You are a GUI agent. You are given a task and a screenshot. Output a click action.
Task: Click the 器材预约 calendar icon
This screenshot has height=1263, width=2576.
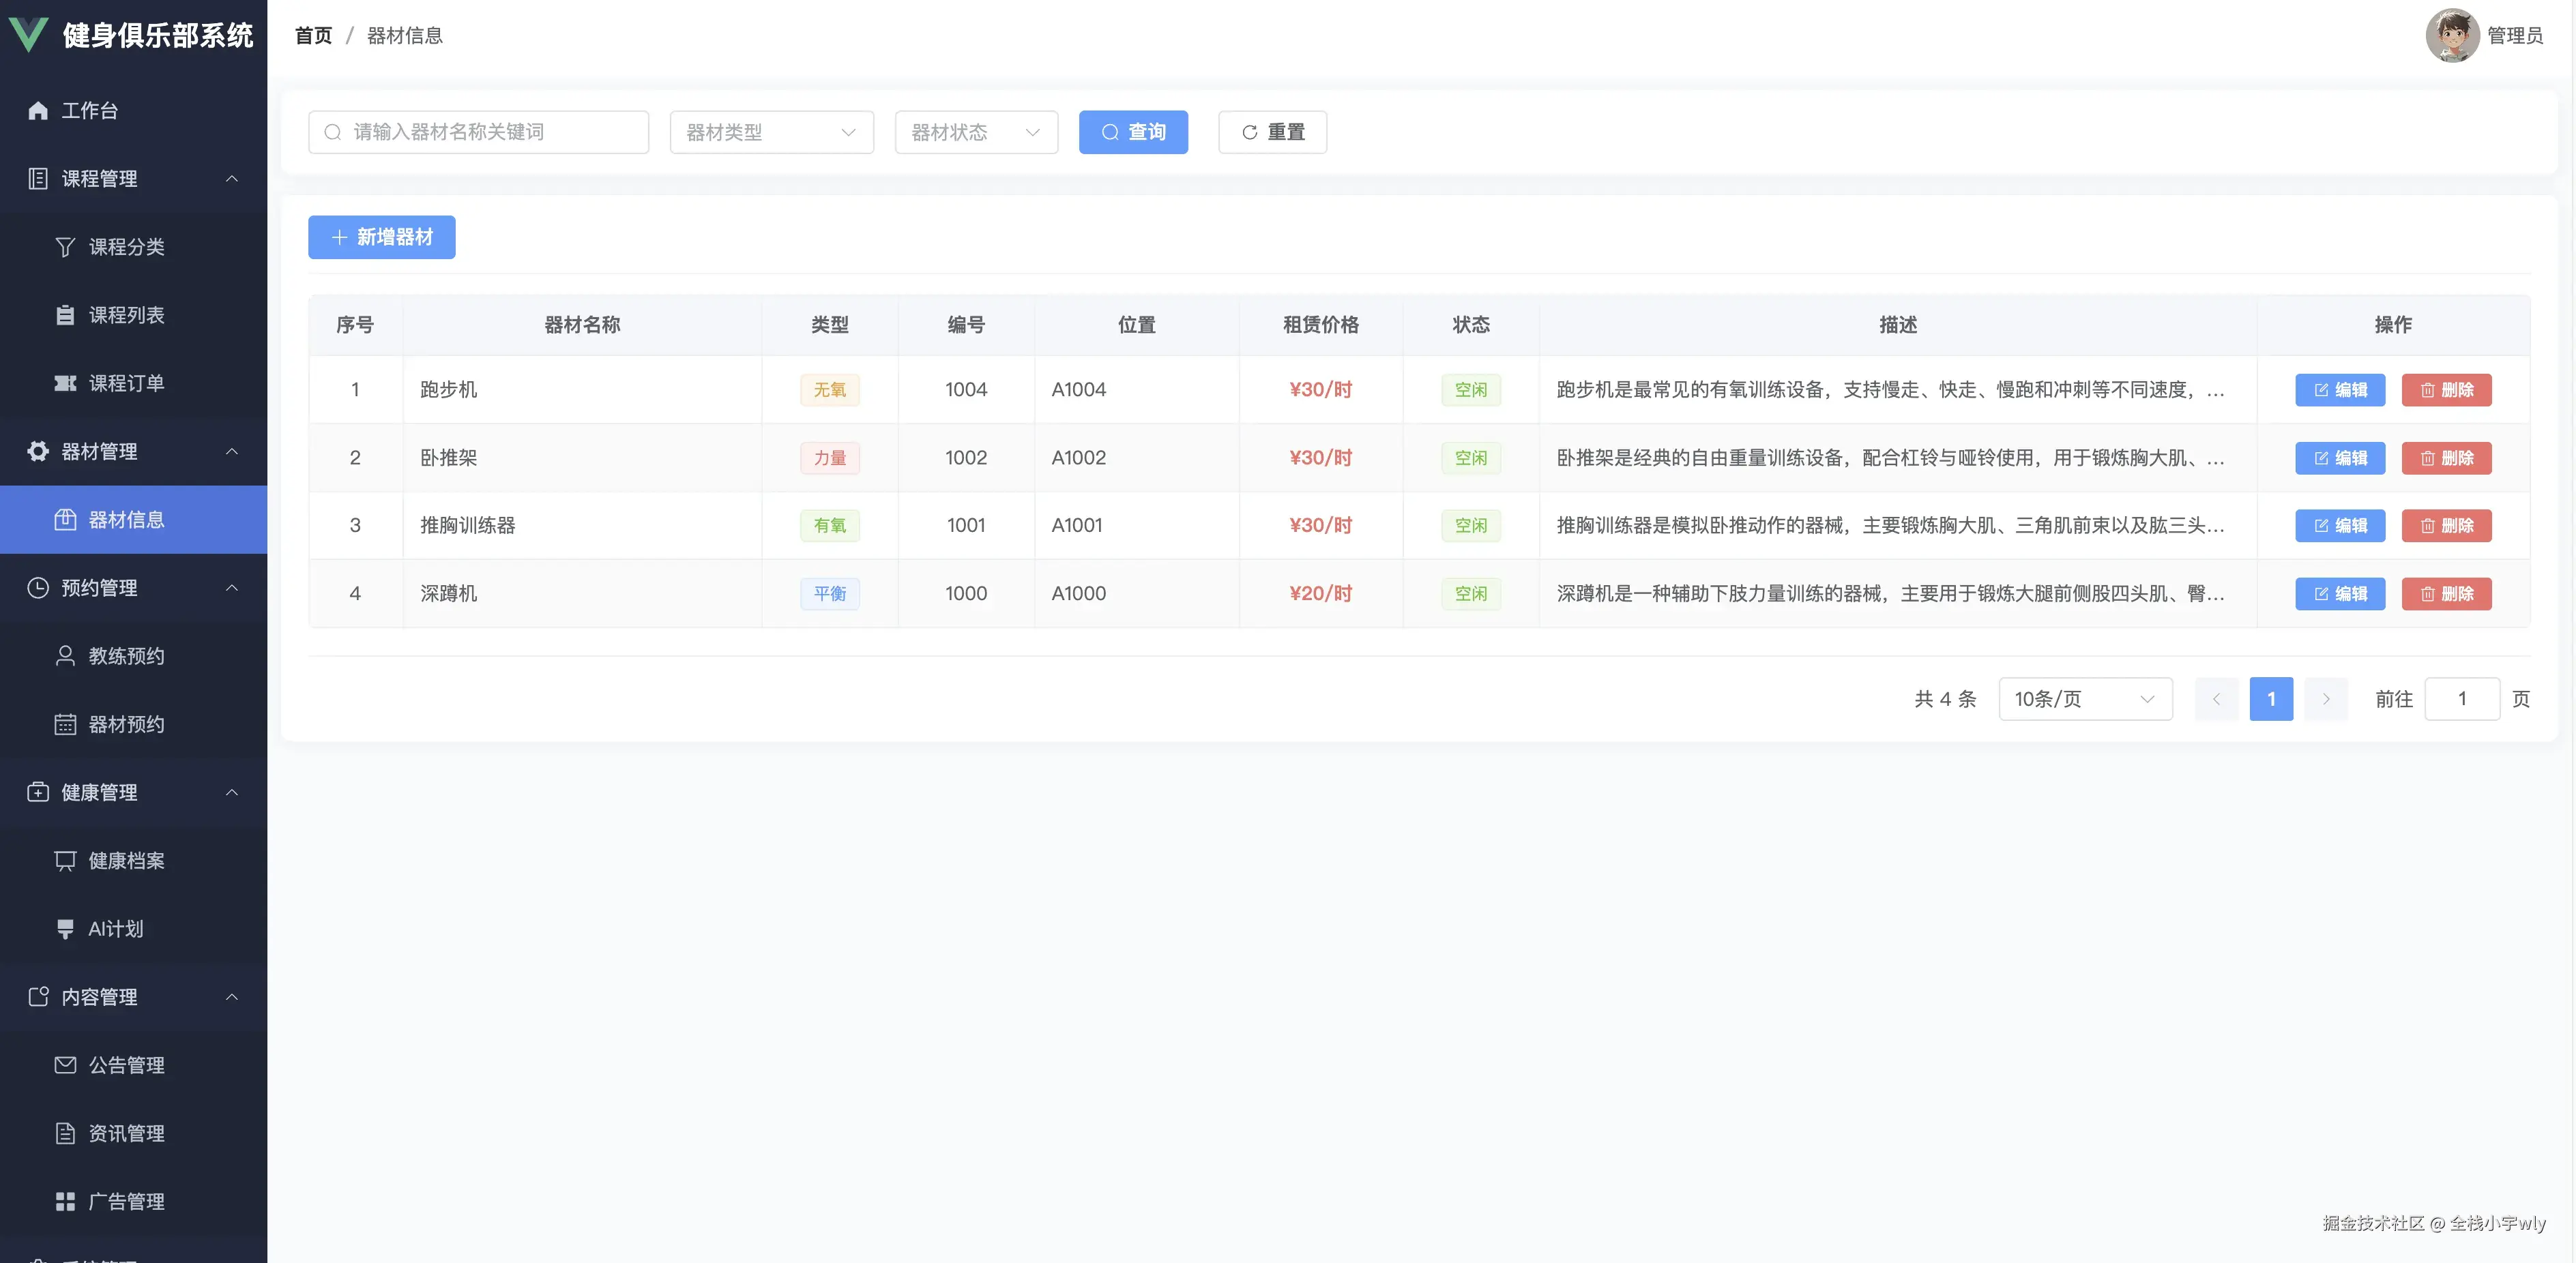click(65, 725)
